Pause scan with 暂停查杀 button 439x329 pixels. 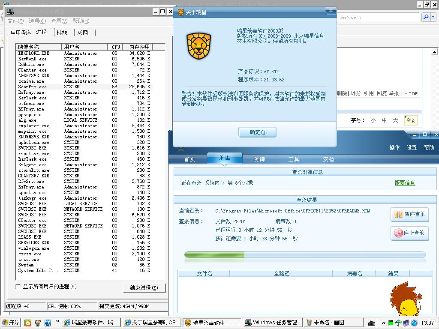(x=409, y=214)
